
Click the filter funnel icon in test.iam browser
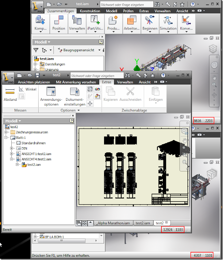coord(36,50)
